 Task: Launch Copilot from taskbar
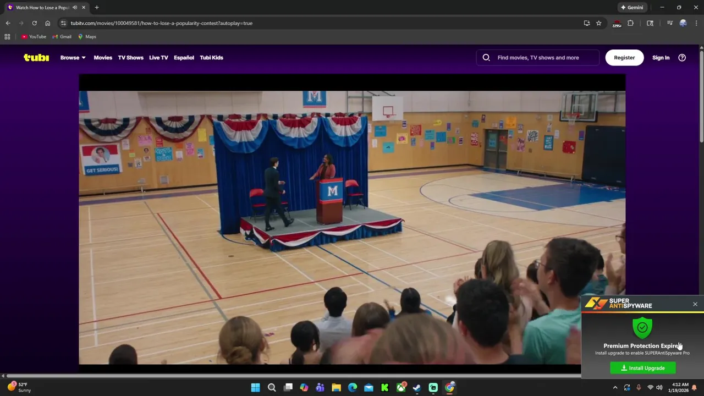click(304, 388)
